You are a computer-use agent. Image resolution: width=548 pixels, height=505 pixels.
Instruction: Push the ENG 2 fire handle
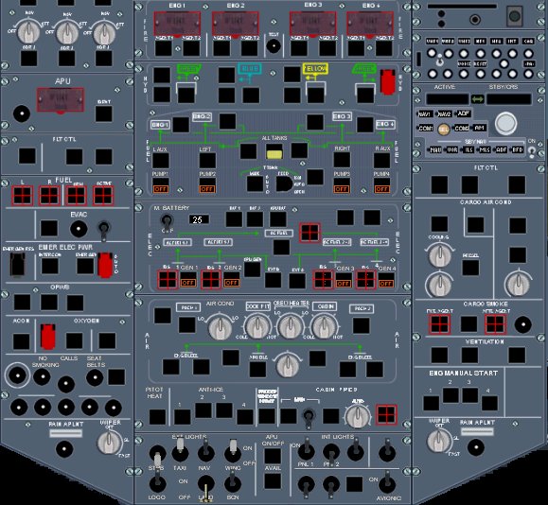[236, 24]
